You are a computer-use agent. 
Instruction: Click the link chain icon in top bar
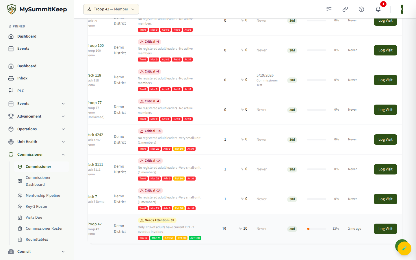point(345,9)
